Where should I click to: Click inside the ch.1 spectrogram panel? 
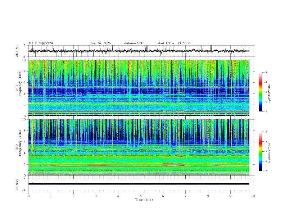pos(139,88)
